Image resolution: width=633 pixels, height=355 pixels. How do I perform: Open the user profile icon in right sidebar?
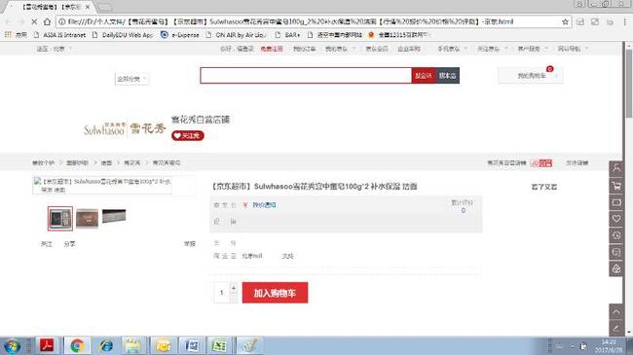click(x=616, y=168)
